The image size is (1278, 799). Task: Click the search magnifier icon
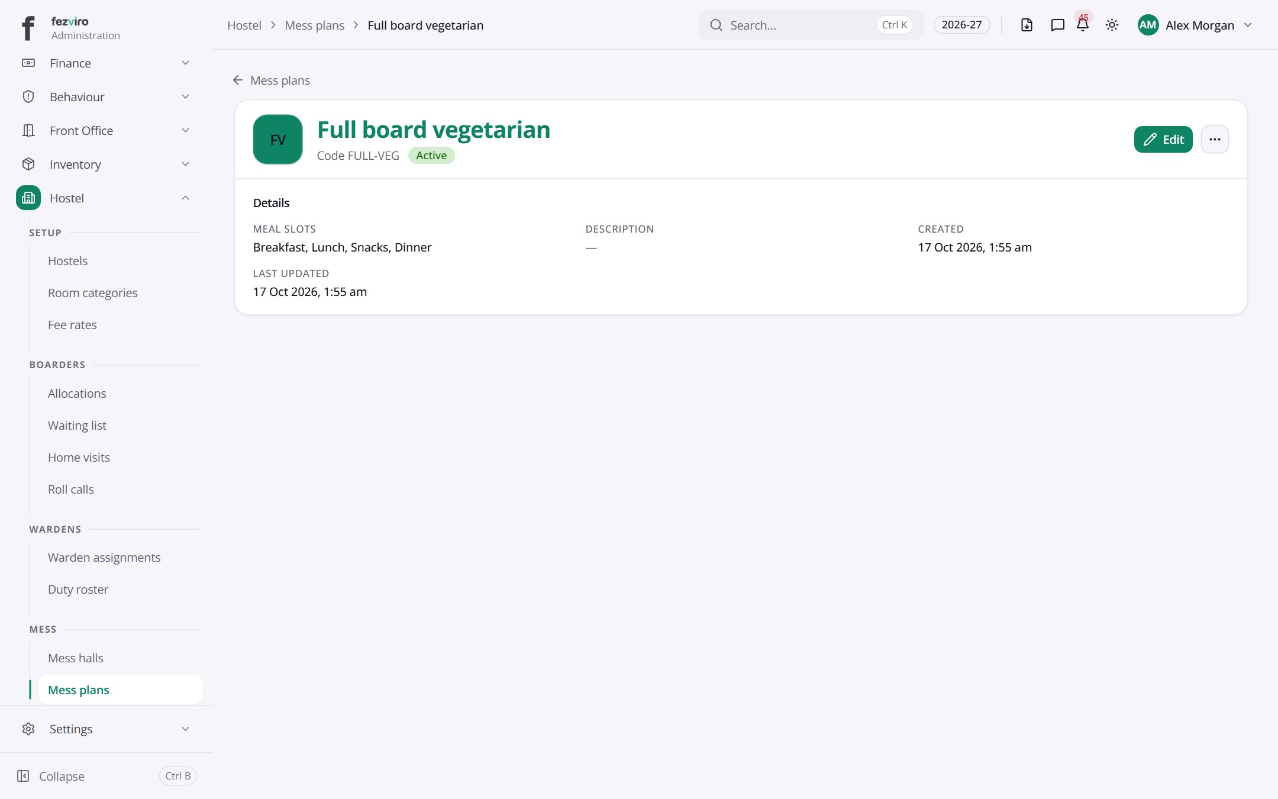(716, 25)
